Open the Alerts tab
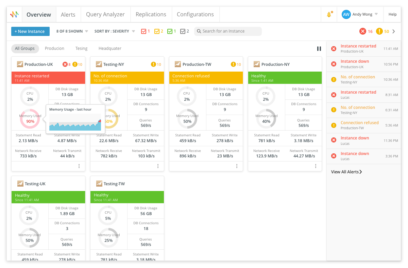The image size is (408, 268). 68,15
